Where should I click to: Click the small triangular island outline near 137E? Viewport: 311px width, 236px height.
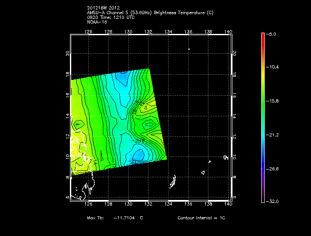(203, 172)
